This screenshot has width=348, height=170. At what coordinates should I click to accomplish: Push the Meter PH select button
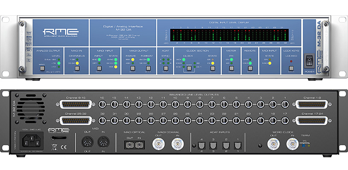(231, 68)
